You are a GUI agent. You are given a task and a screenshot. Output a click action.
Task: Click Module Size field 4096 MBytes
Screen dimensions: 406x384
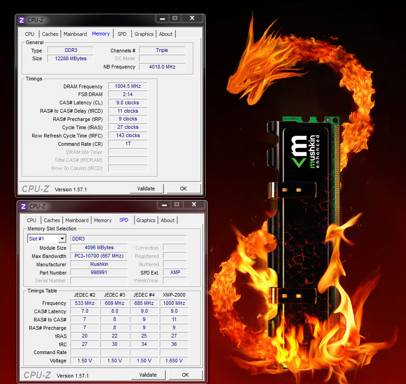click(x=99, y=247)
